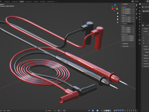Viewport: 149px width, 112px height.
Task: Open the sidebar Item tab
Action: tap(137, 5)
